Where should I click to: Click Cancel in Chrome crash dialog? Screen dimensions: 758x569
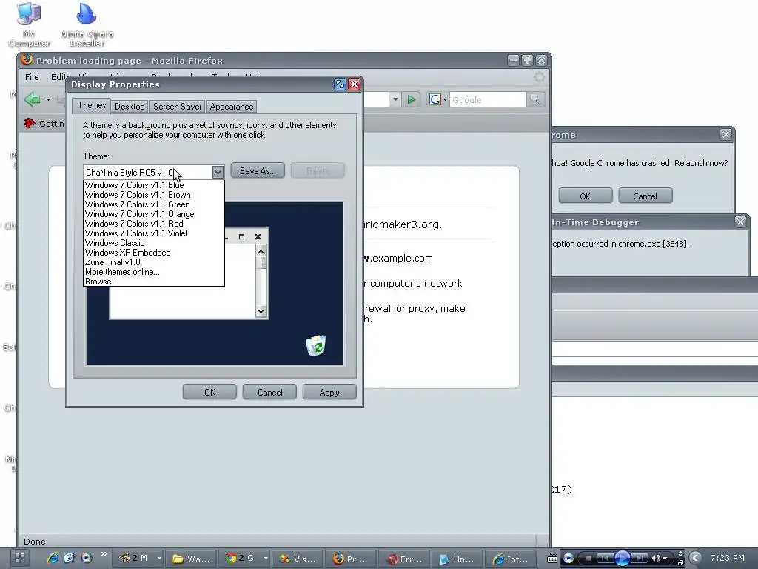point(645,196)
